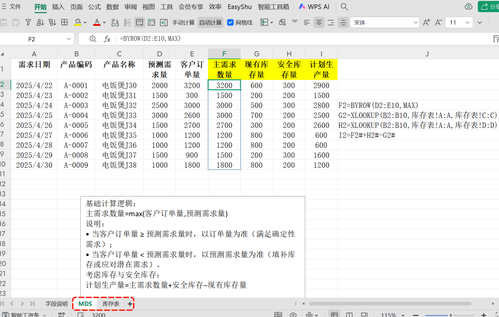Toggle center horizontal alignment
Image resolution: width=499 pixels, height=317 pixels.
(319, 22)
